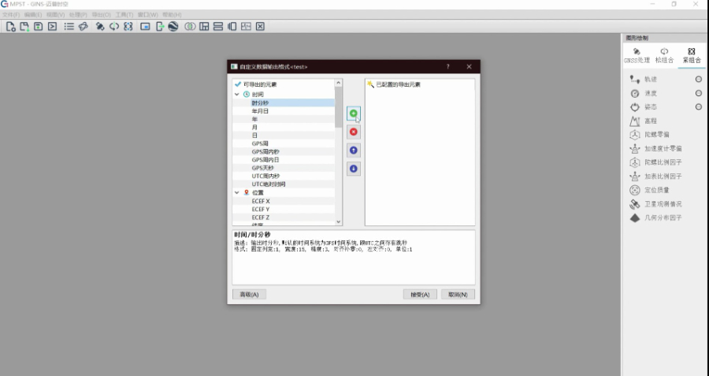
Task: Select 年月日 in the exportable elements list
Action: [261, 111]
